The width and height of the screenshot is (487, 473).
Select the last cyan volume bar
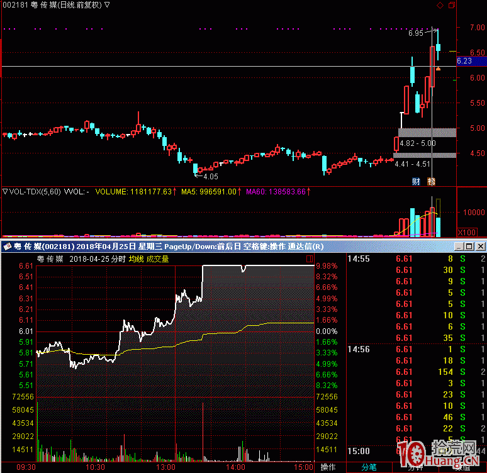tap(438, 227)
